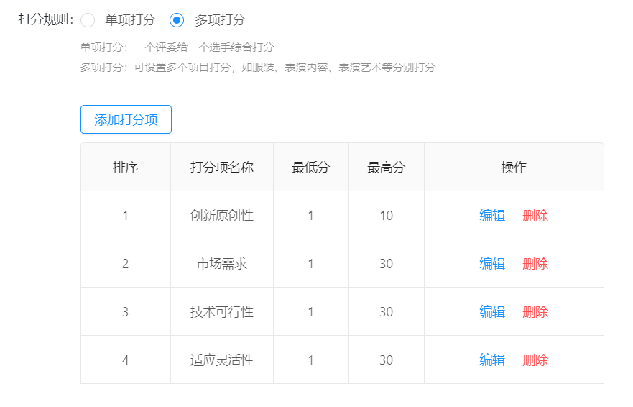The height and width of the screenshot is (407, 633).
Task: Delete the 技术可行性 scoring item
Action: click(535, 311)
